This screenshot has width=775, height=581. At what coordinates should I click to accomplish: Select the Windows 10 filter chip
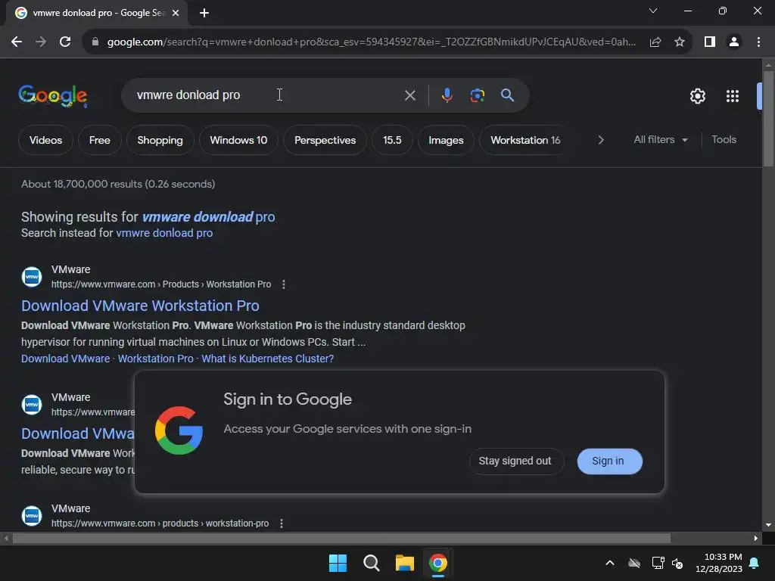(x=238, y=140)
